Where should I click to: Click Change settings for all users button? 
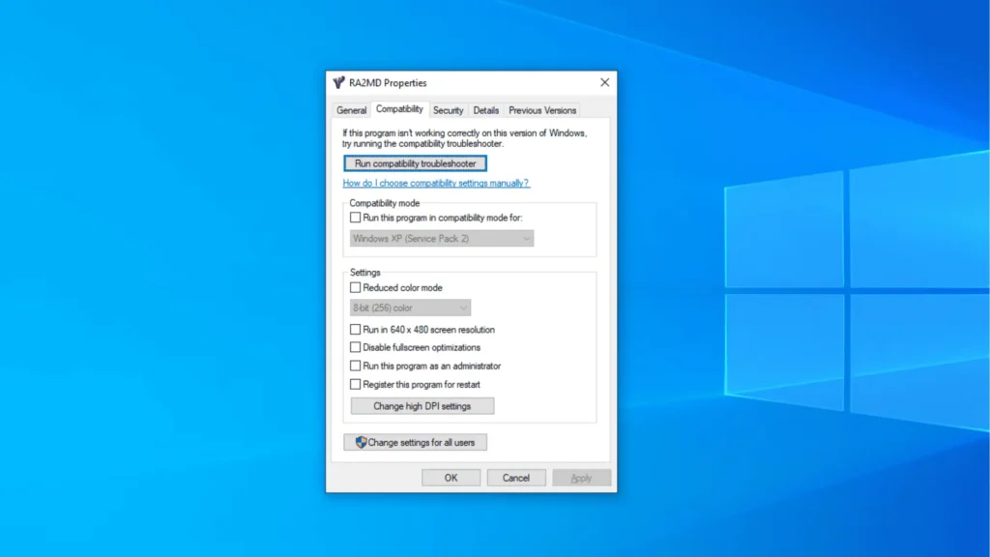(415, 442)
